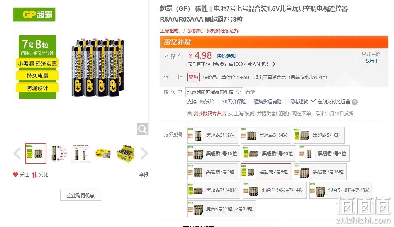Open the 北京朝阳区潘家园街道 delivery dropdown
The height and width of the screenshot is (227, 394).
tap(214, 92)
